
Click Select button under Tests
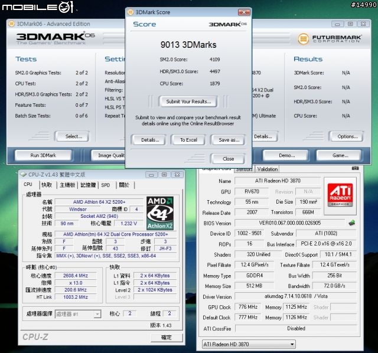coord(73,136)
